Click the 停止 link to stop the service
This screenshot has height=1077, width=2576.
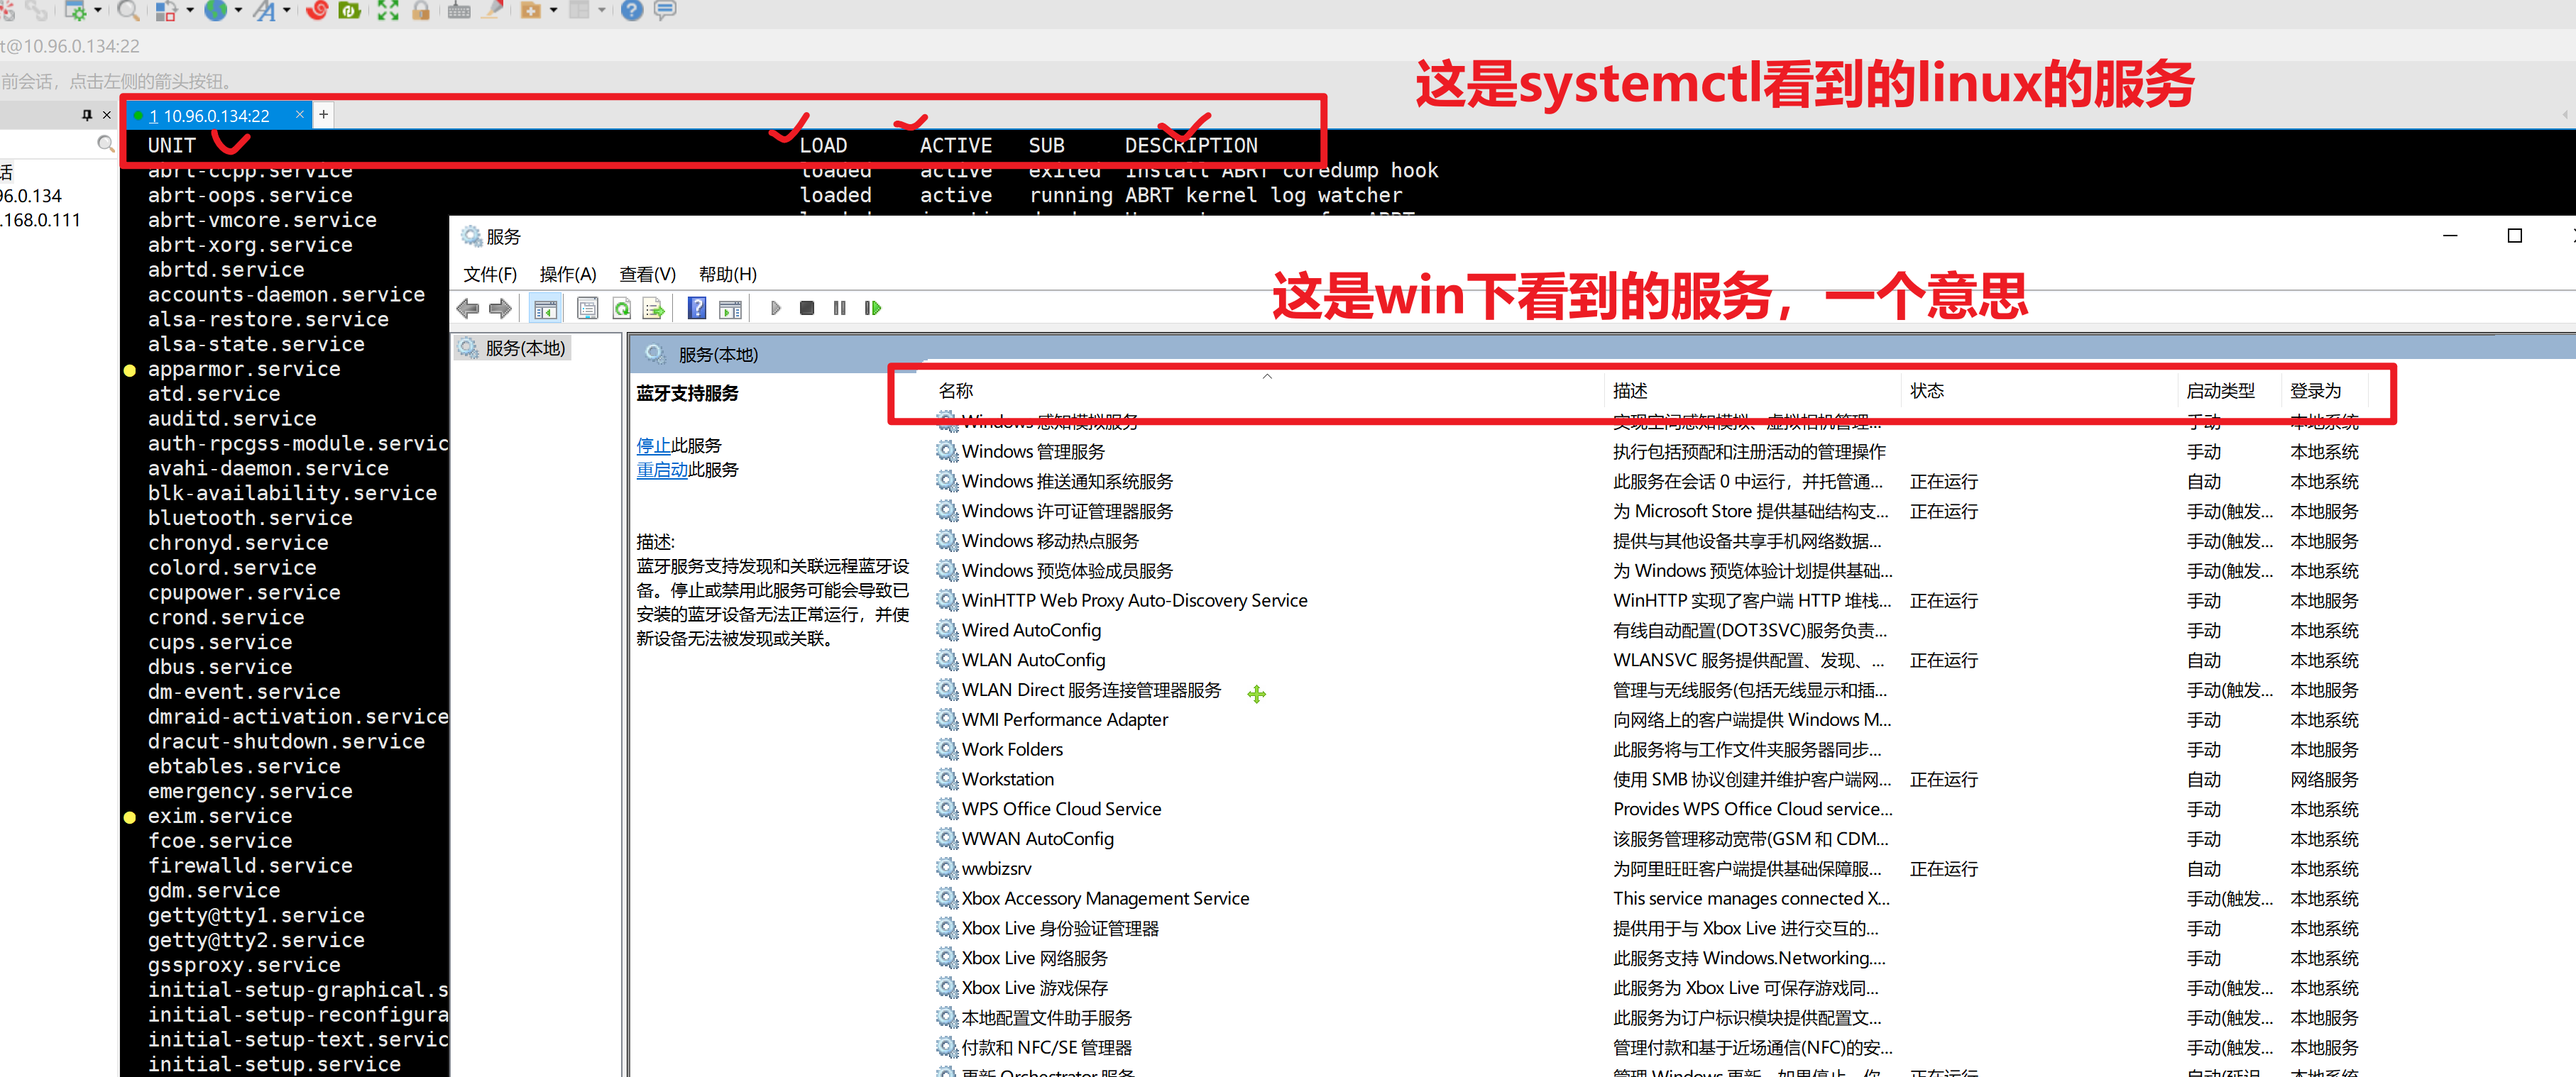point(654,446)
